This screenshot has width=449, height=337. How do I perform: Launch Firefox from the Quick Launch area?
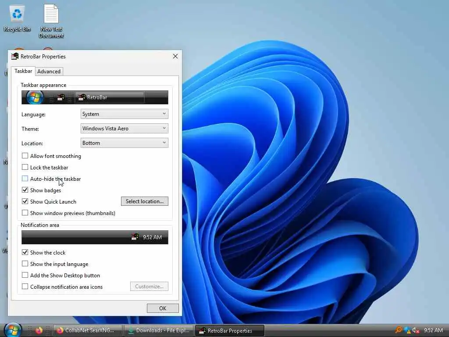pyautogui.click(x=39, y=330)
